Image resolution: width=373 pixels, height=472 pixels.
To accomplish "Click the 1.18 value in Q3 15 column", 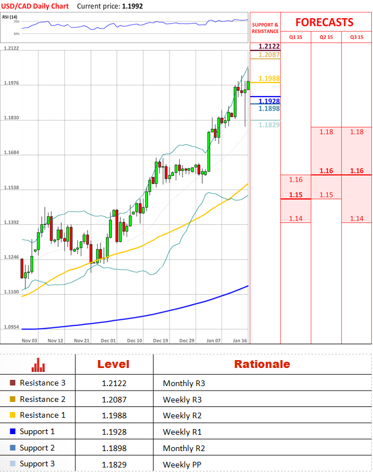I will click(x=357, y=132).
